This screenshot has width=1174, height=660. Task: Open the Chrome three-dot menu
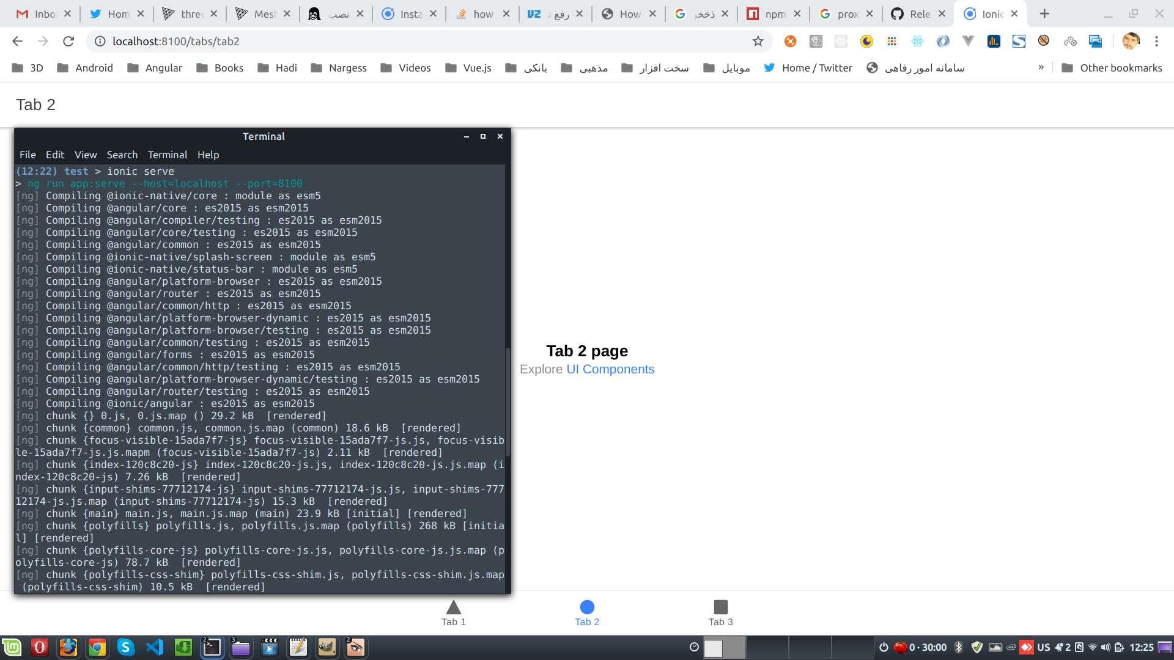pyautogui.click(x=1156, y=41)
